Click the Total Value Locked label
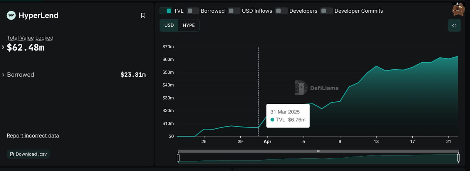470x171 pixels. pos(30,38)
